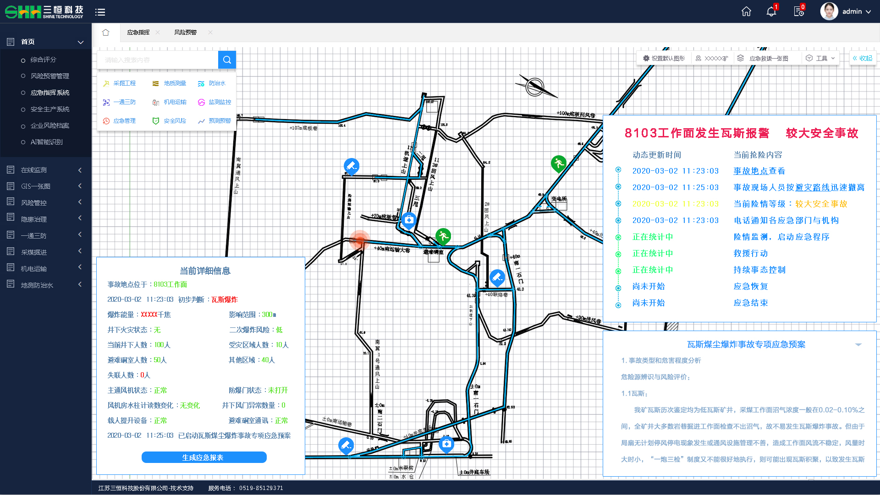Select 应急指挥系统 in sidebar
Image resolution: width=880 pixels, height=495 pixels.
click(x=49, y=92)
